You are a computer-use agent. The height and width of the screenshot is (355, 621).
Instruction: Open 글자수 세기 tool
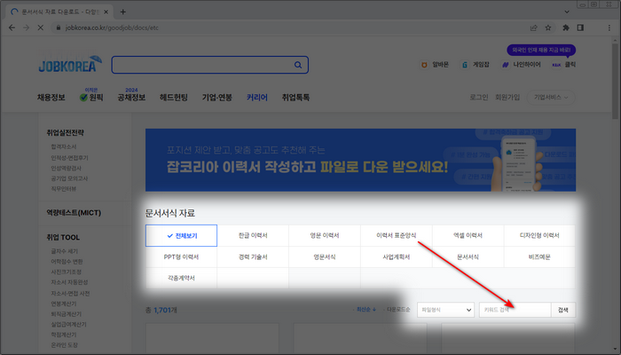click(x=65, y=251)
